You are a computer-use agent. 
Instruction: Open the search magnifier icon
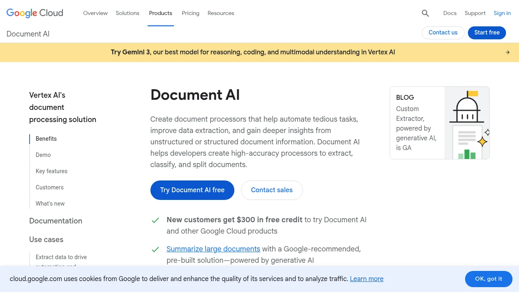tap(425, 13)
